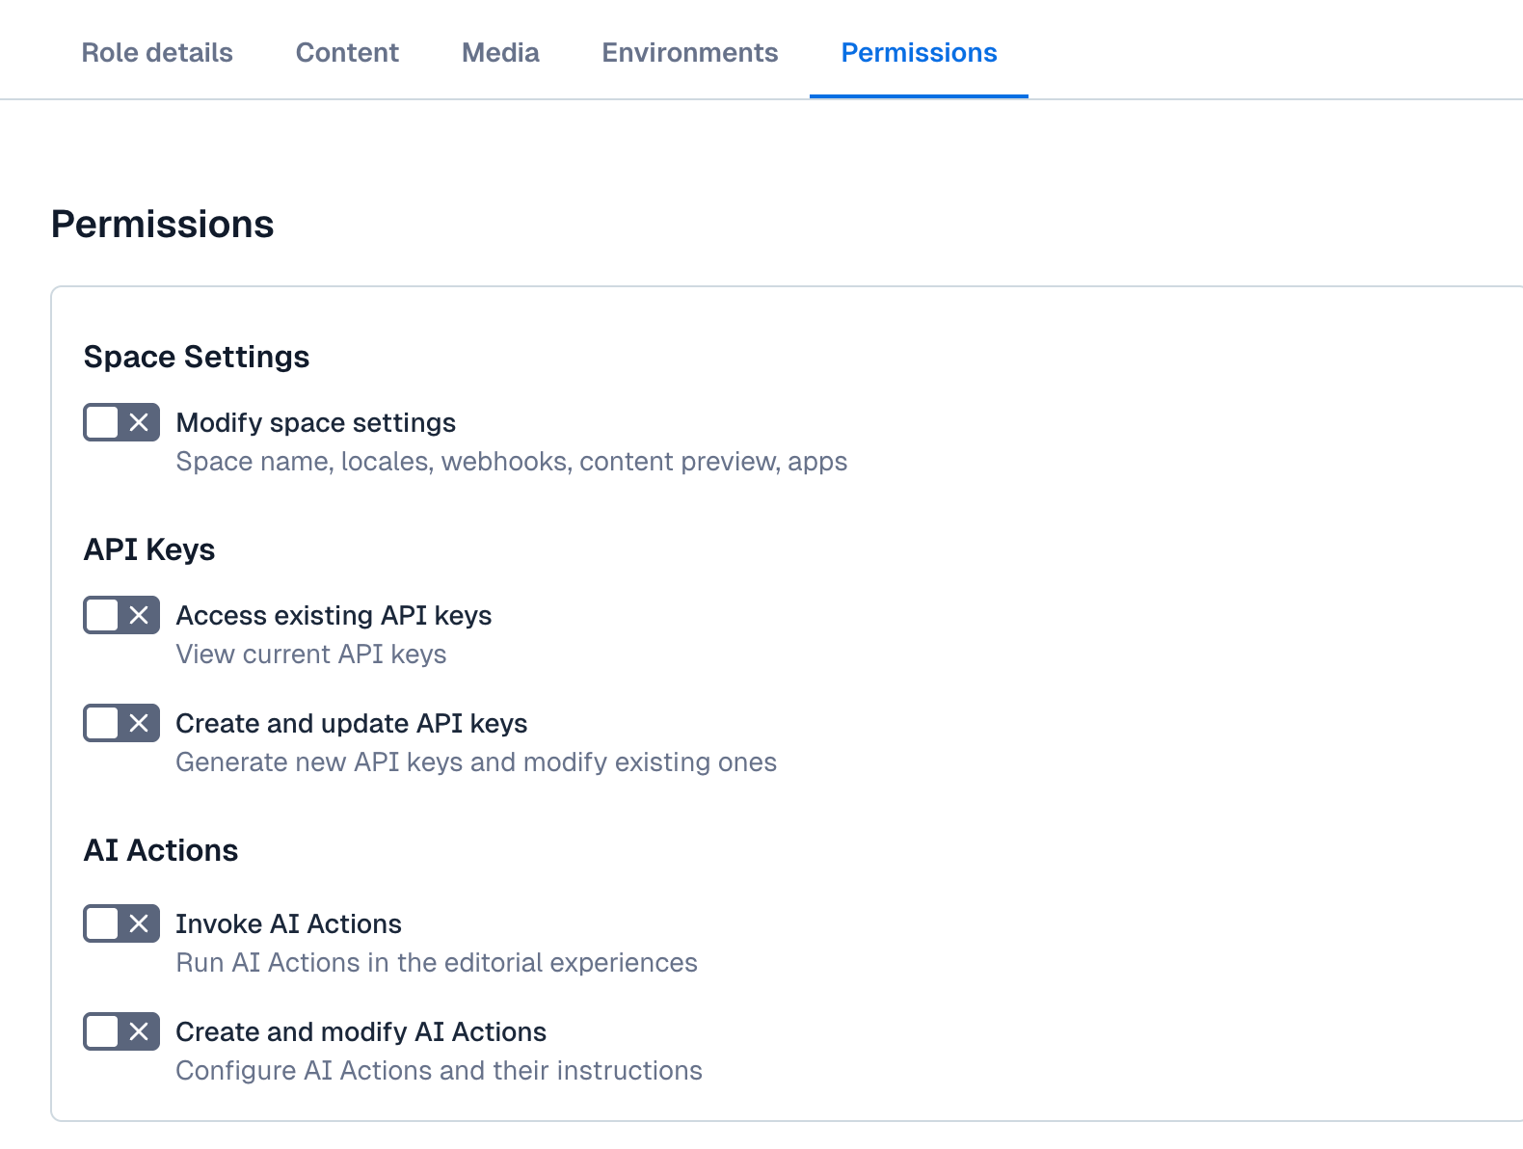Click the "View current API keys" description
1523x1149 pixels.
click(310, 654)
